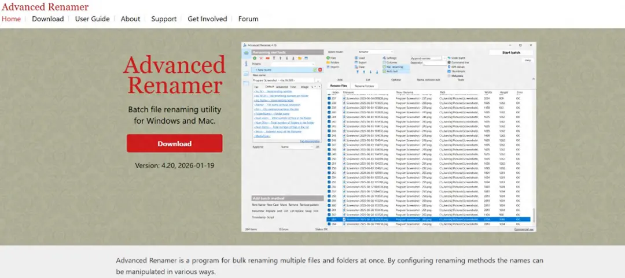625x278 pixels.
Task: Click the red delete icon on New Name method
Action: (x=320, y=70)
